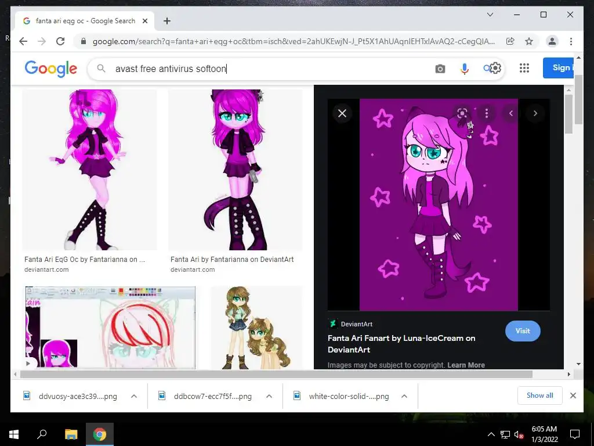Go to Google home via the logo
Viewport: 594px width, 446px height.
click(x=51, y=69)
